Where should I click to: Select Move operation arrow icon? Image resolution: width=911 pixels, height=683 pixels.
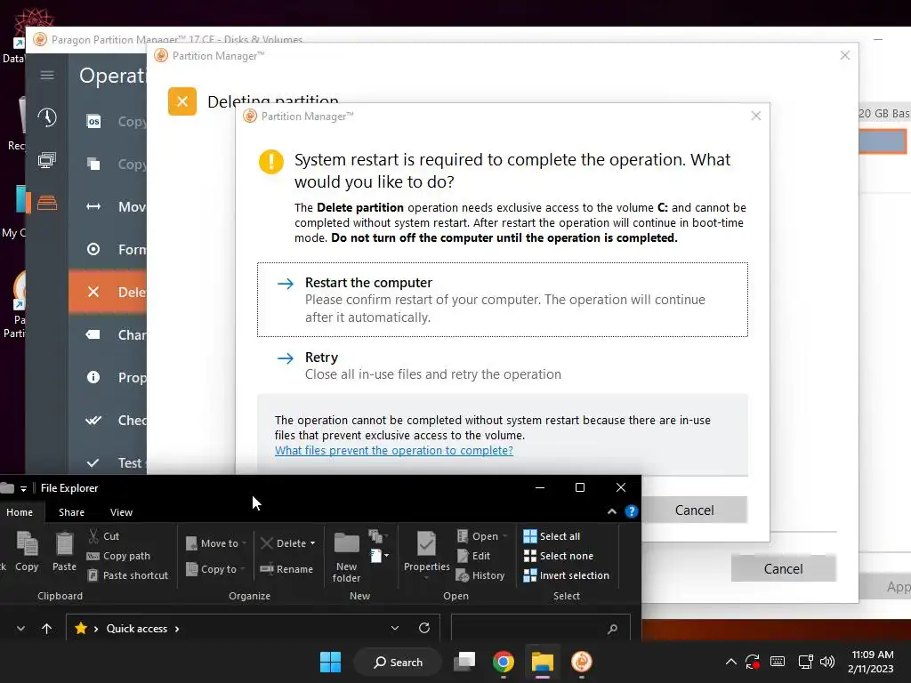tap(93, 206)
